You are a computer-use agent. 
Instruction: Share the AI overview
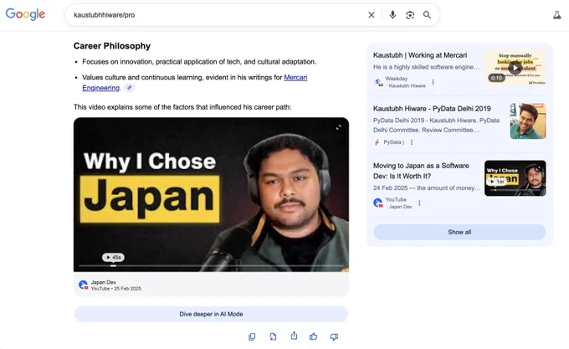coord(294,336)
